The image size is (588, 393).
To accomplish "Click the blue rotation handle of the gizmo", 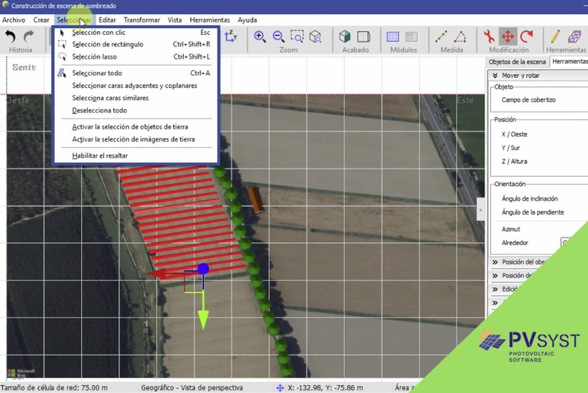I will [203, 269].
